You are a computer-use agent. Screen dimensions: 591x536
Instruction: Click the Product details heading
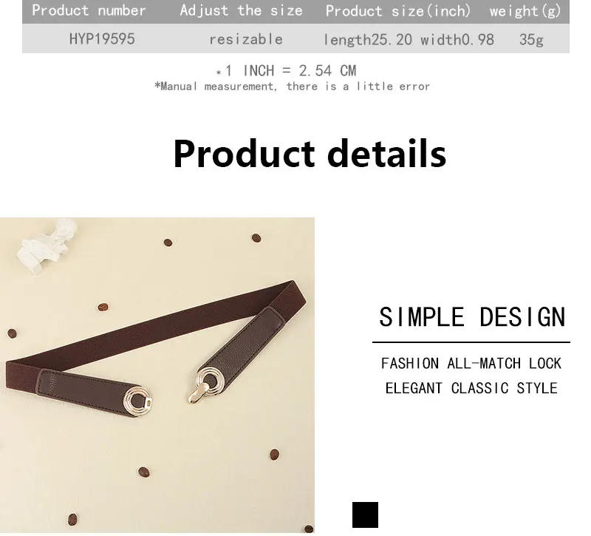tap(310, 154)
